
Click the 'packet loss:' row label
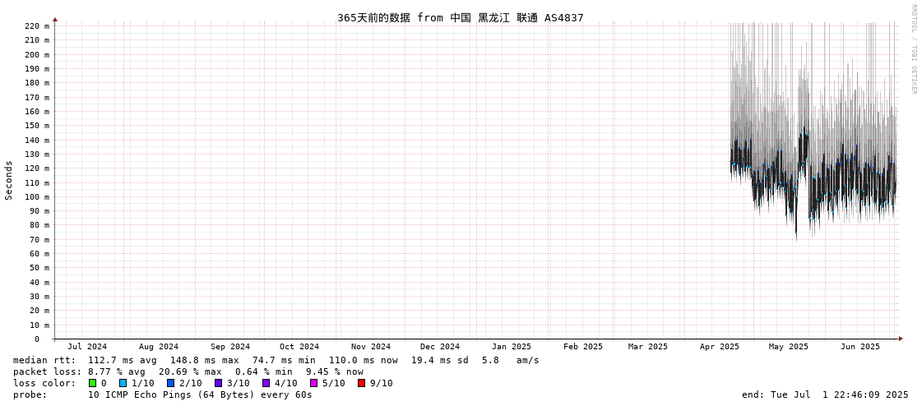tap(47, 371)
